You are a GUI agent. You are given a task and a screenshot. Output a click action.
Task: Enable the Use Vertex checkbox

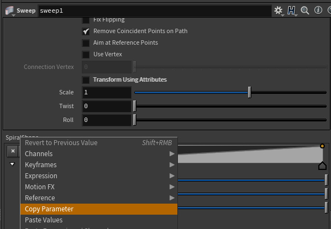pos(86,55)
